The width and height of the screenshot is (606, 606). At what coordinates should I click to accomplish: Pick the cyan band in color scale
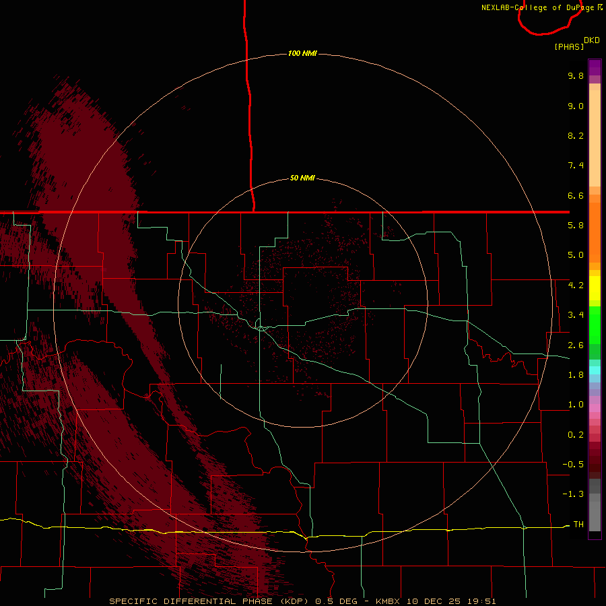click(595, 370)
